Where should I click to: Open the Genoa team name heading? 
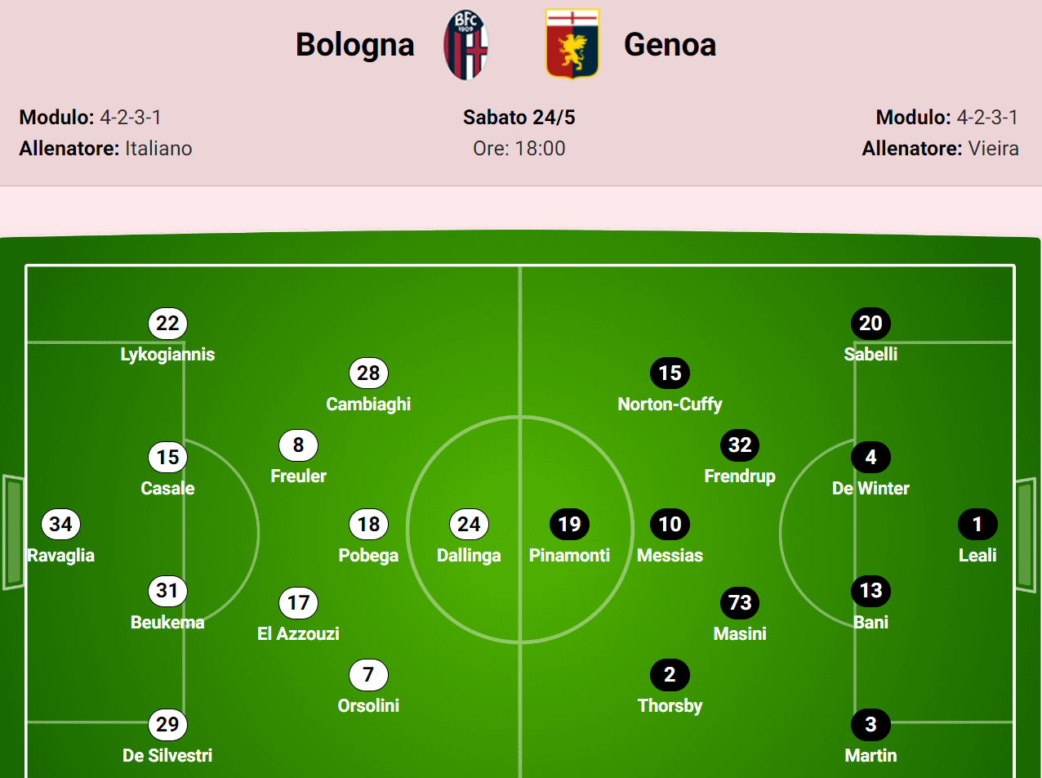[x=670, y=45]
